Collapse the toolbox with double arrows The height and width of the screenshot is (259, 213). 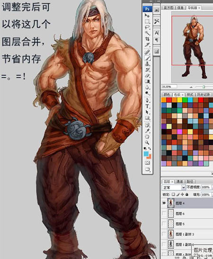pyautogui.click(x=151, y=1)
